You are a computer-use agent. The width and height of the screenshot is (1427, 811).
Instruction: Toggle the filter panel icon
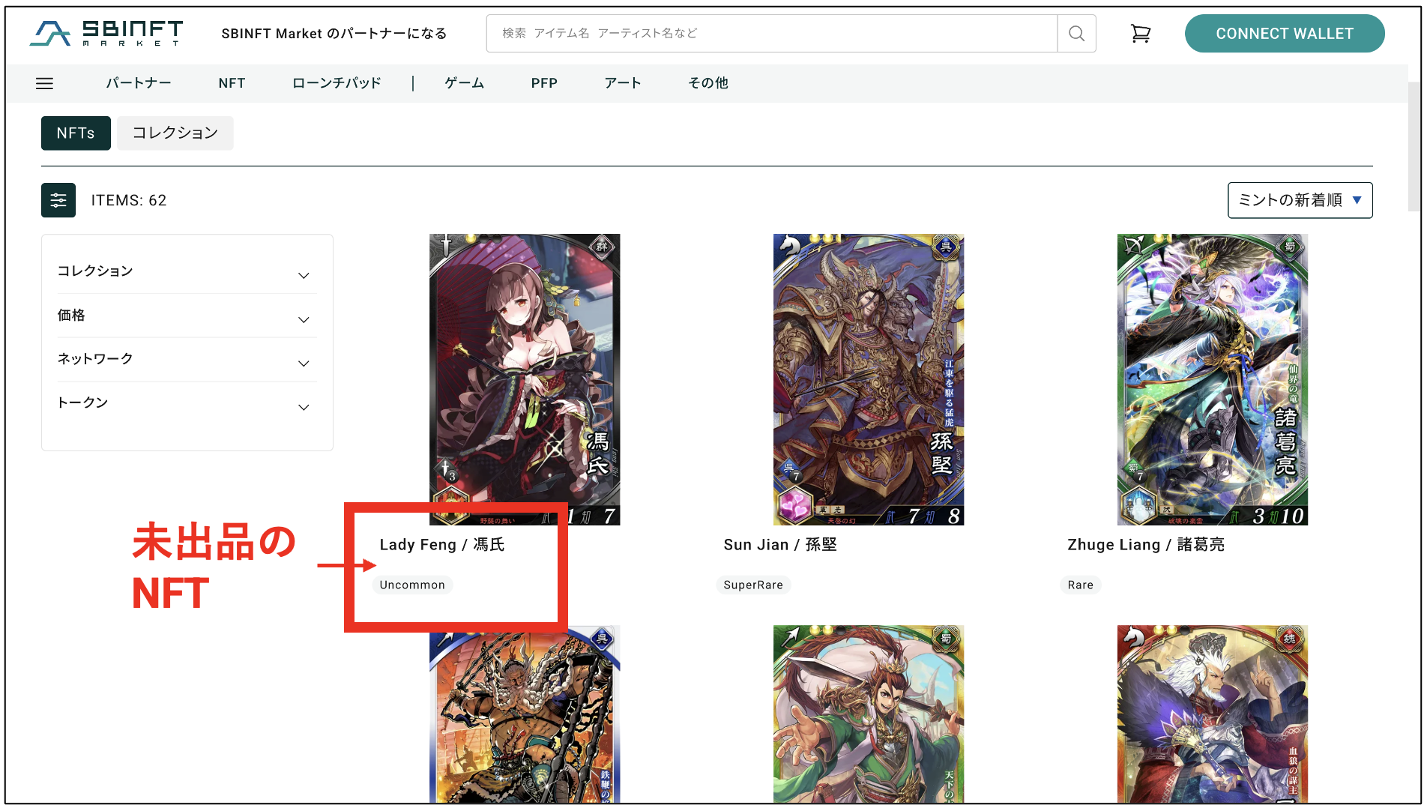point(58,200)
